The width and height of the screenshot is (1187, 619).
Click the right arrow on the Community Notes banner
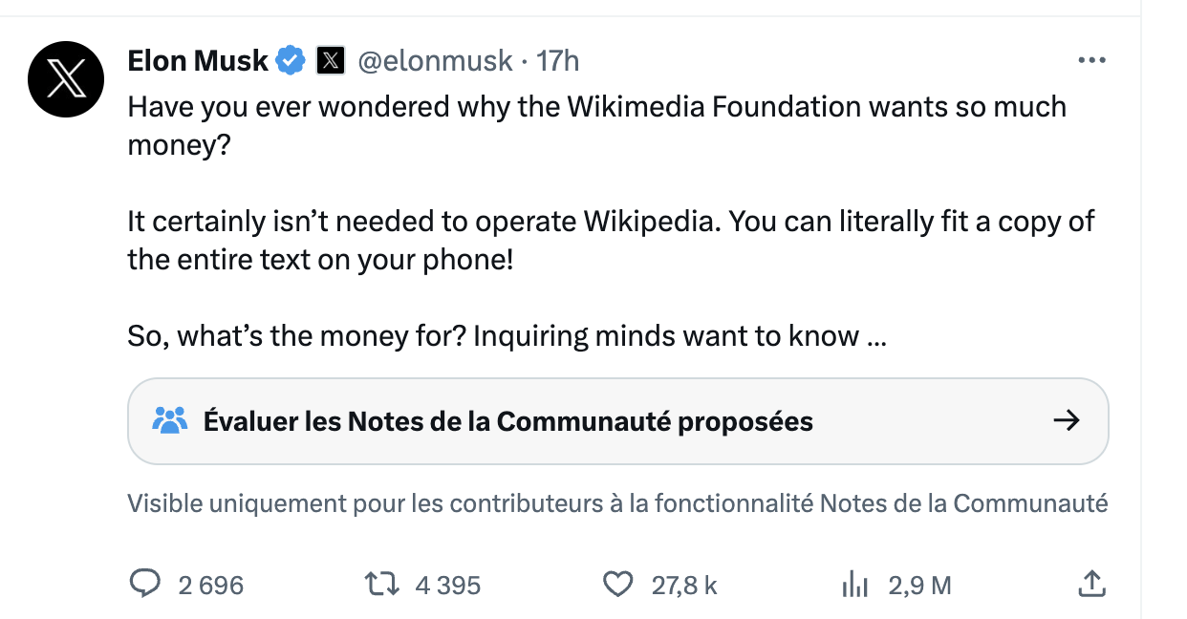coord(1066,420)
